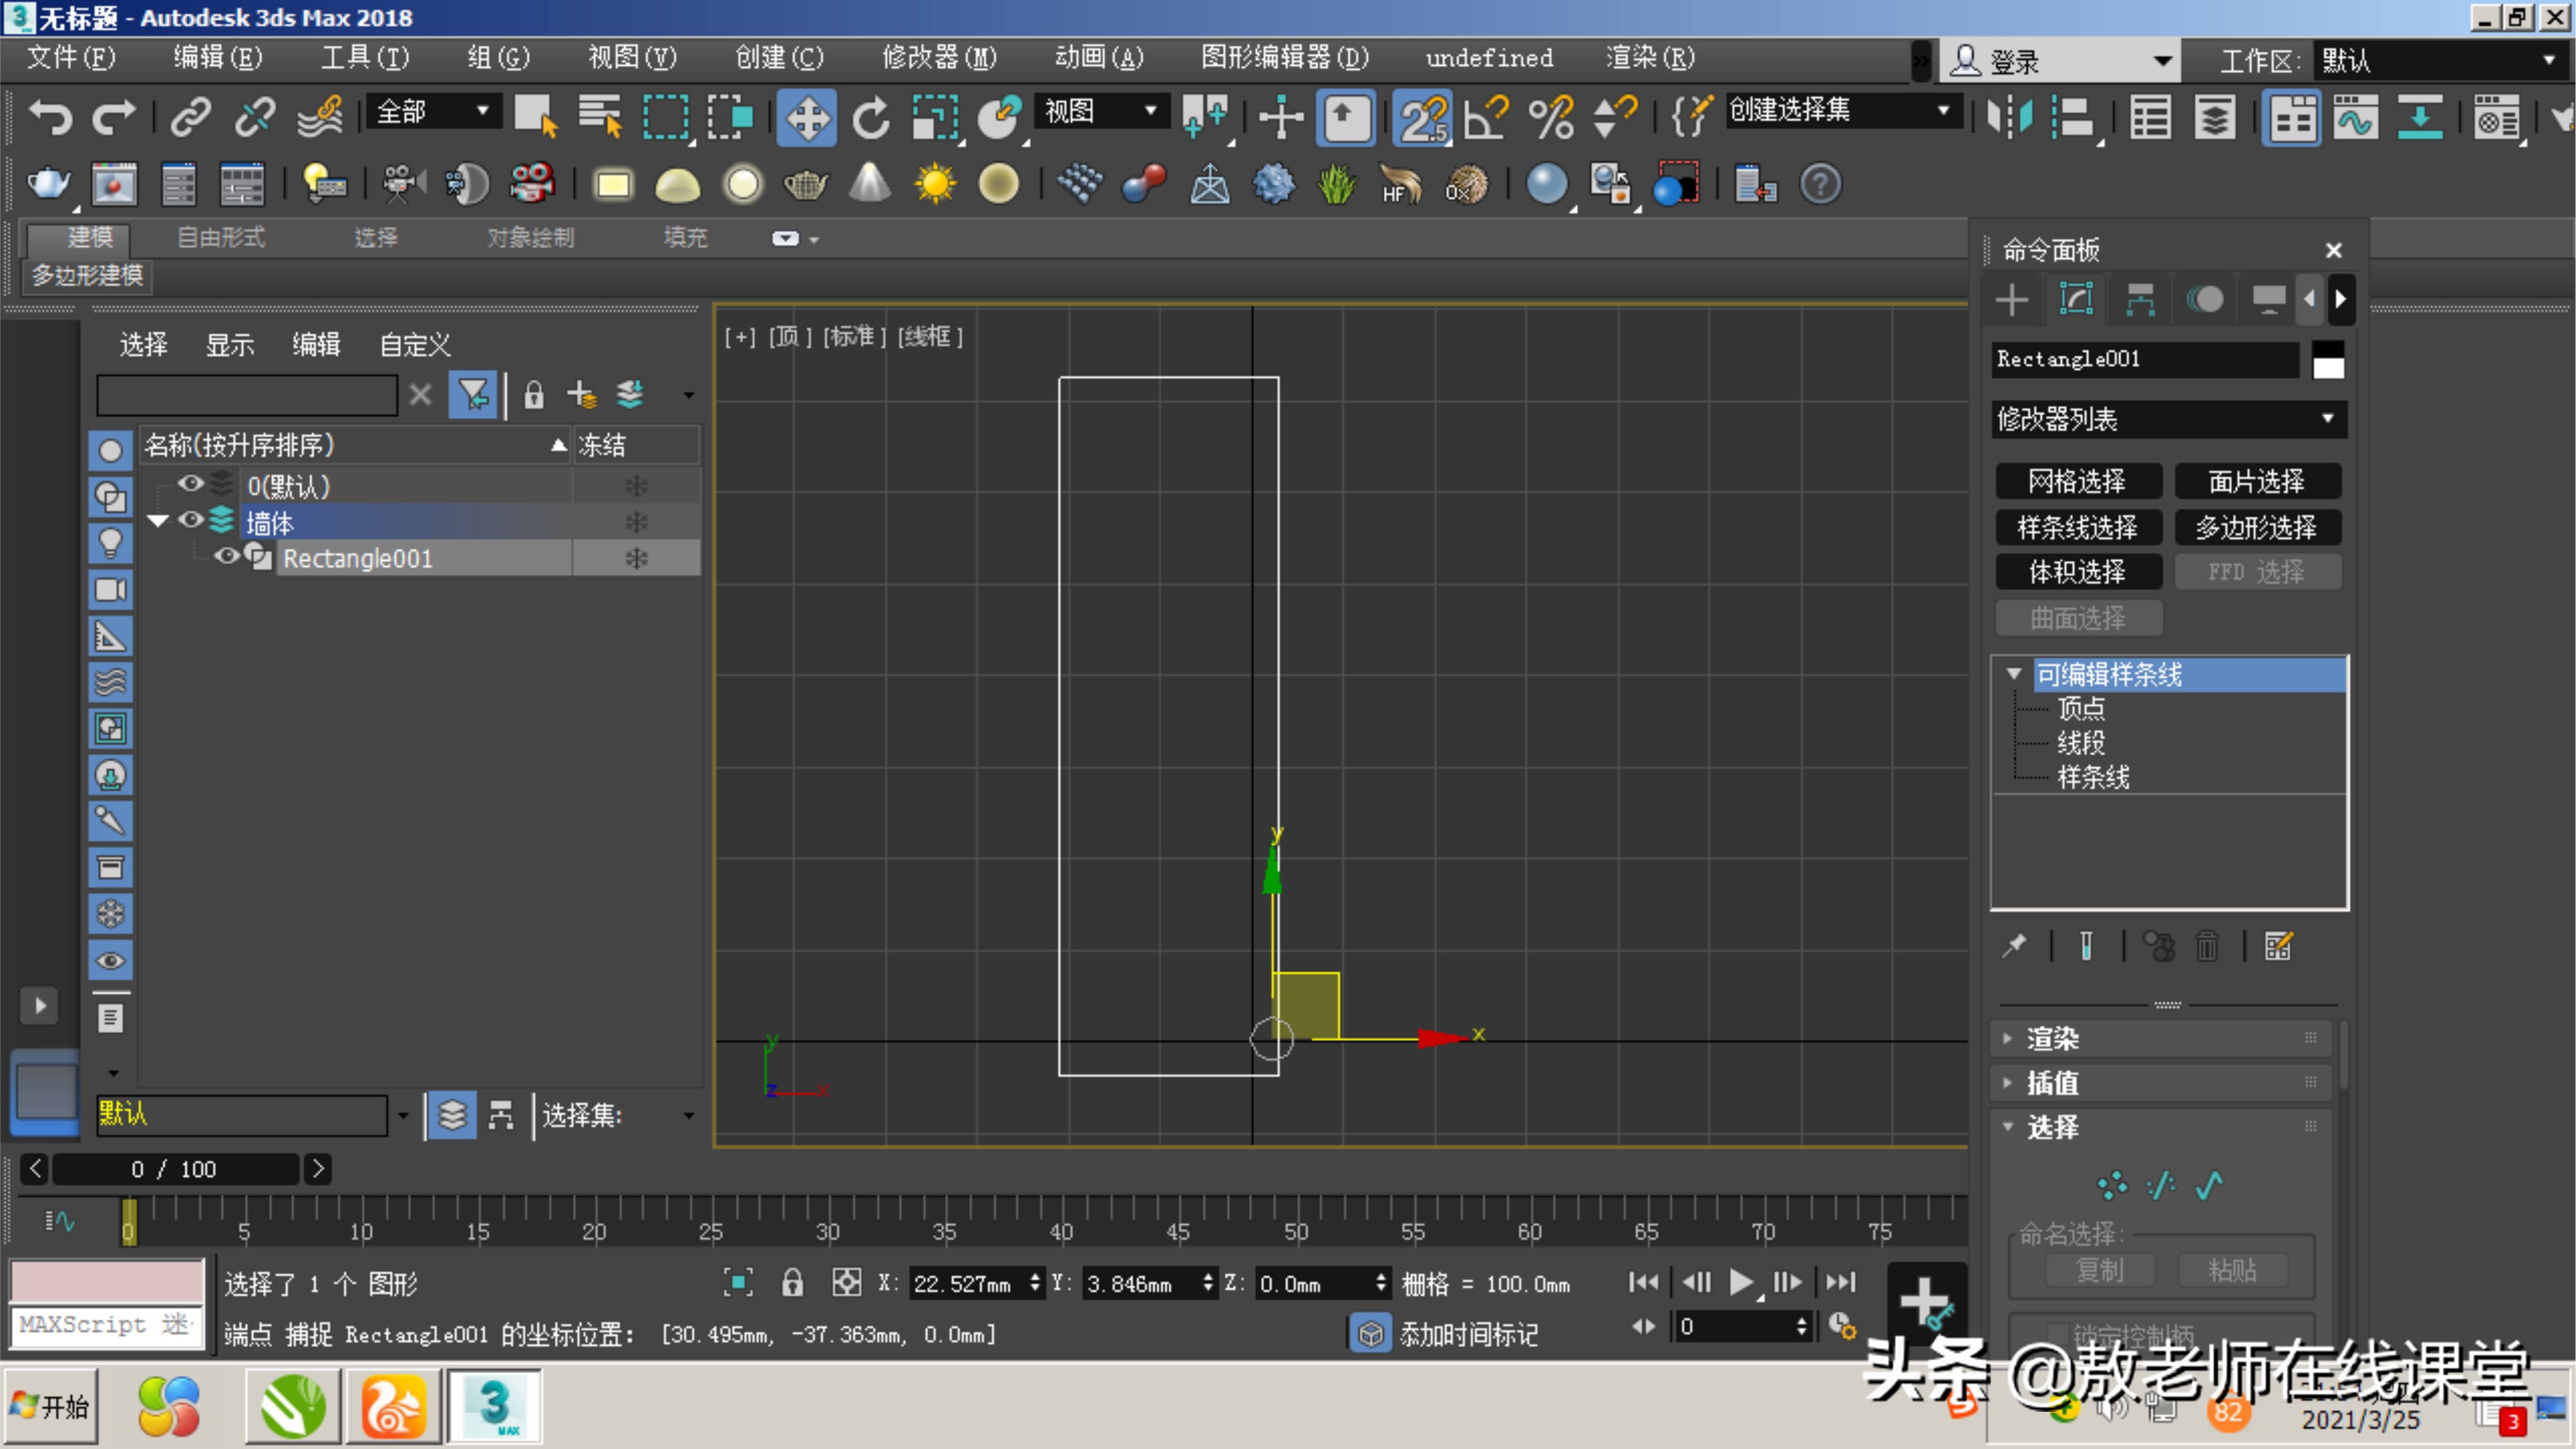Image resolution: width=2576 pixels, height=1449 pixels.
Task: Select the Teapot primitive creation icon
Action: tap(806, 184)
